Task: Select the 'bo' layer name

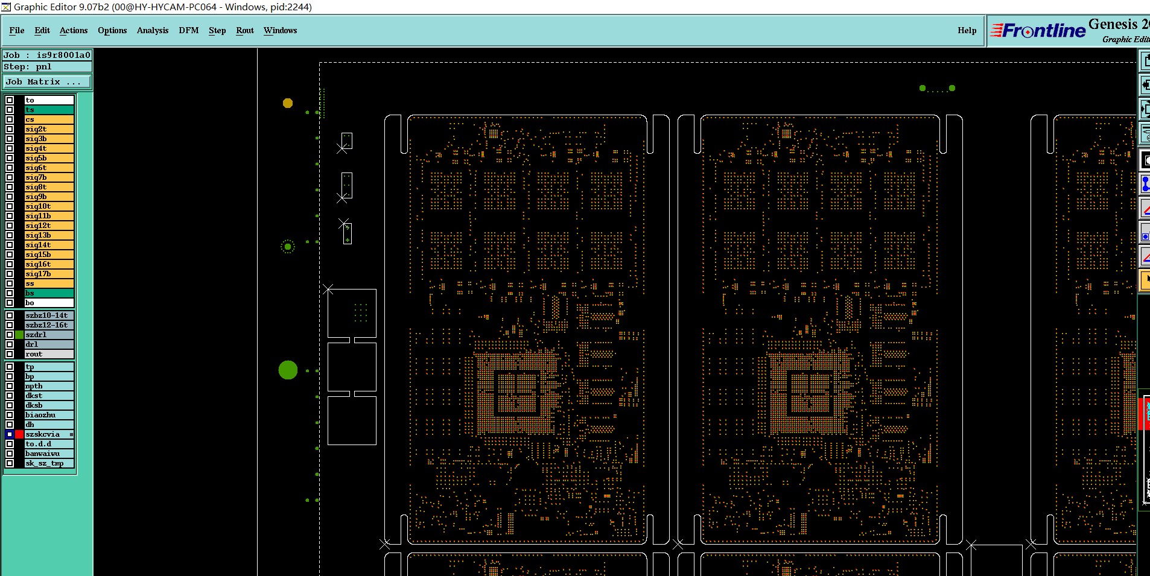Action: tap(49, 303)
